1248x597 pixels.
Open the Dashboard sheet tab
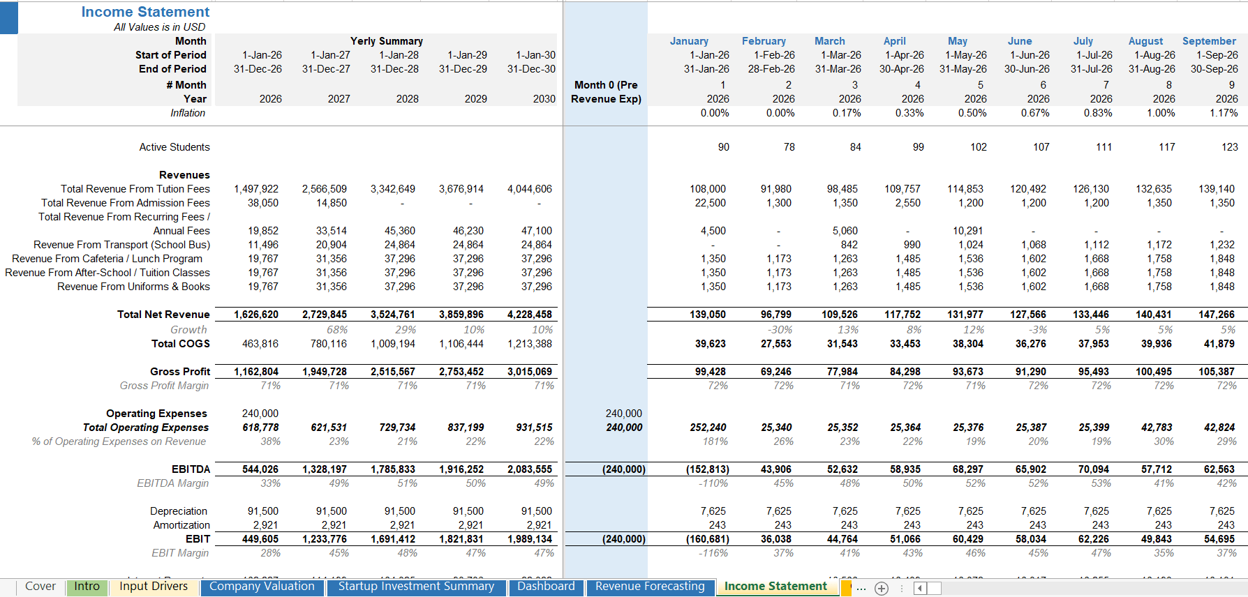tap(546, 587)
